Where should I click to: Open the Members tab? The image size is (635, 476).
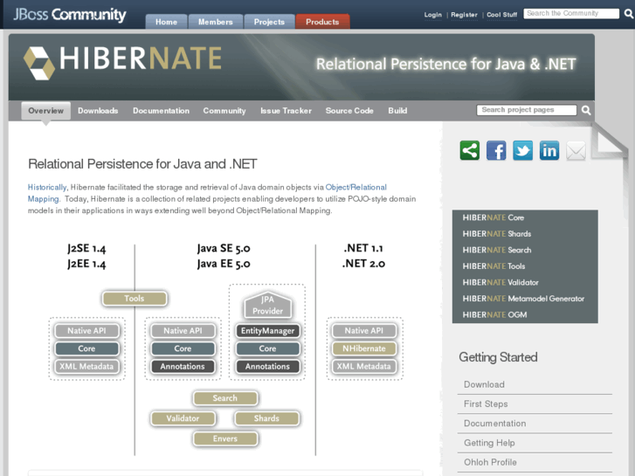216,22
